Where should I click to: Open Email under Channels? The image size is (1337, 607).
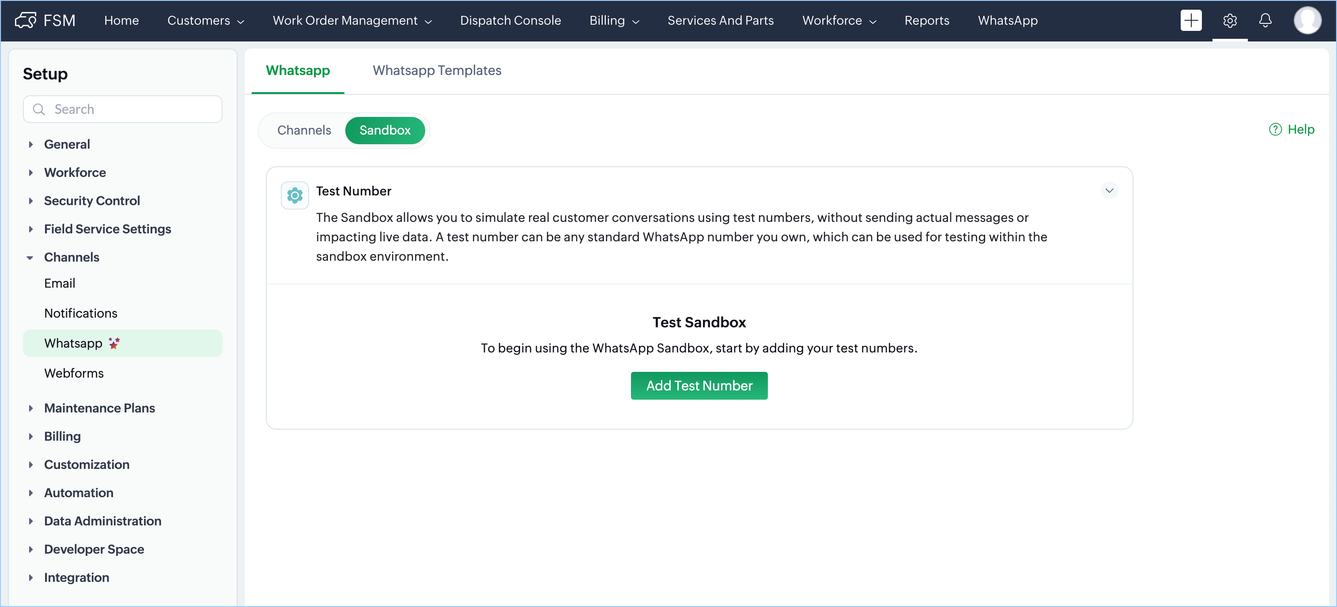pos(60,283)
